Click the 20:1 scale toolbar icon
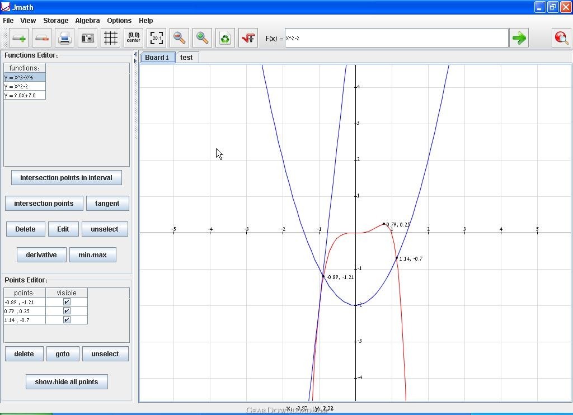This screenshot has width=573, height=415. click(157, 38)
